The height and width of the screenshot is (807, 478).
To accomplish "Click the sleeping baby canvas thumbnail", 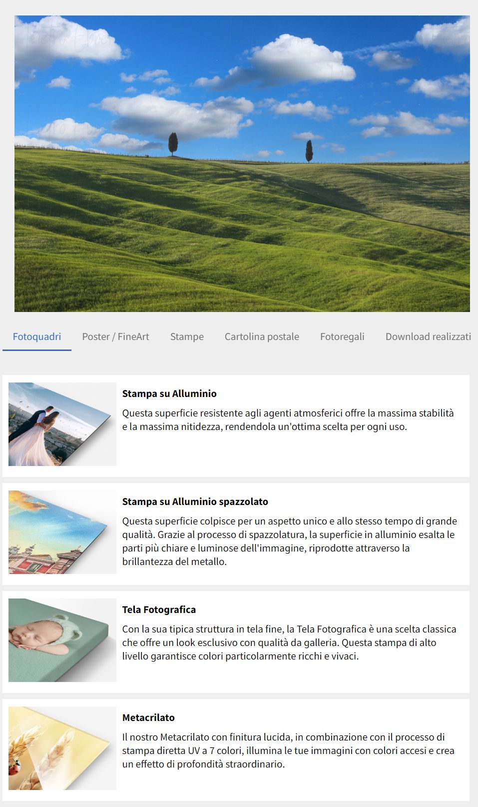I will 62,640.
